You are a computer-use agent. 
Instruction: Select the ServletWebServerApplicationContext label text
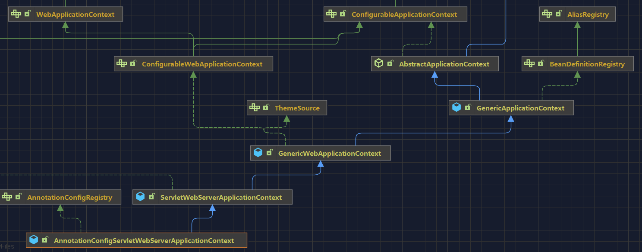221,198
